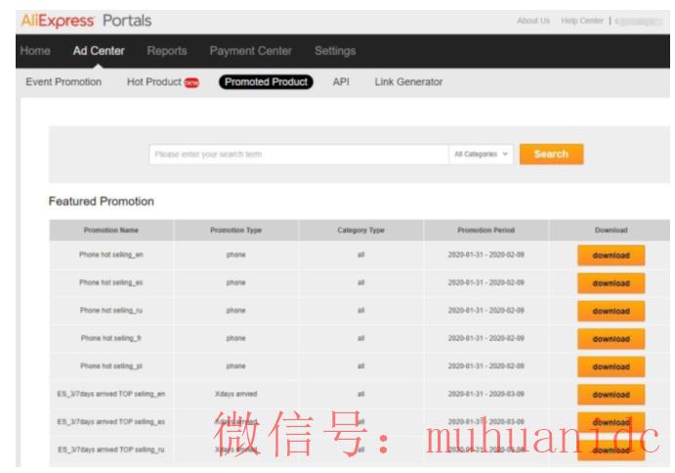Screen dimensions: 675x473
Task: Select the Promoted Product tab
Action: [x=266, y=82]
